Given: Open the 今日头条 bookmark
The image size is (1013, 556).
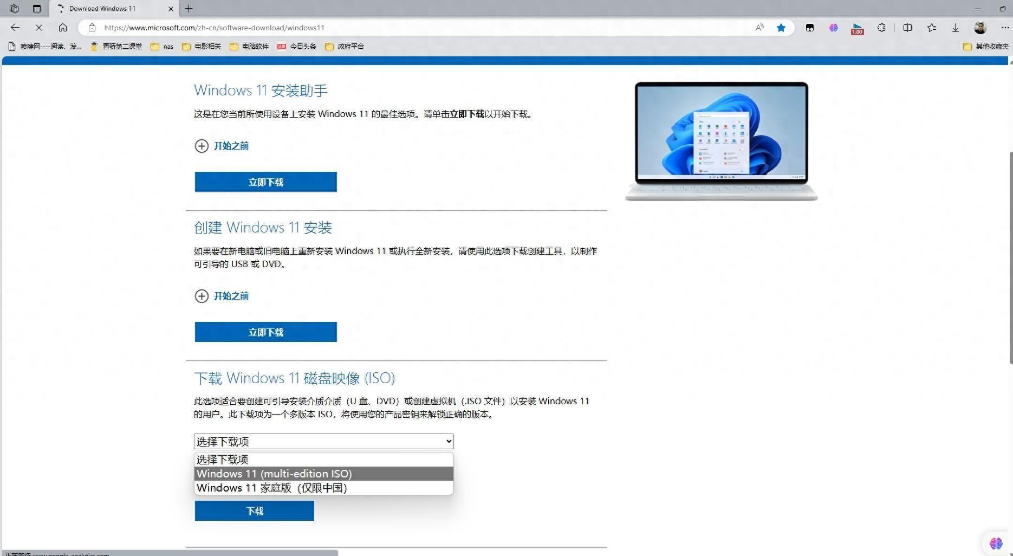Looking at the screenshot, I should [x=297, y=47].
